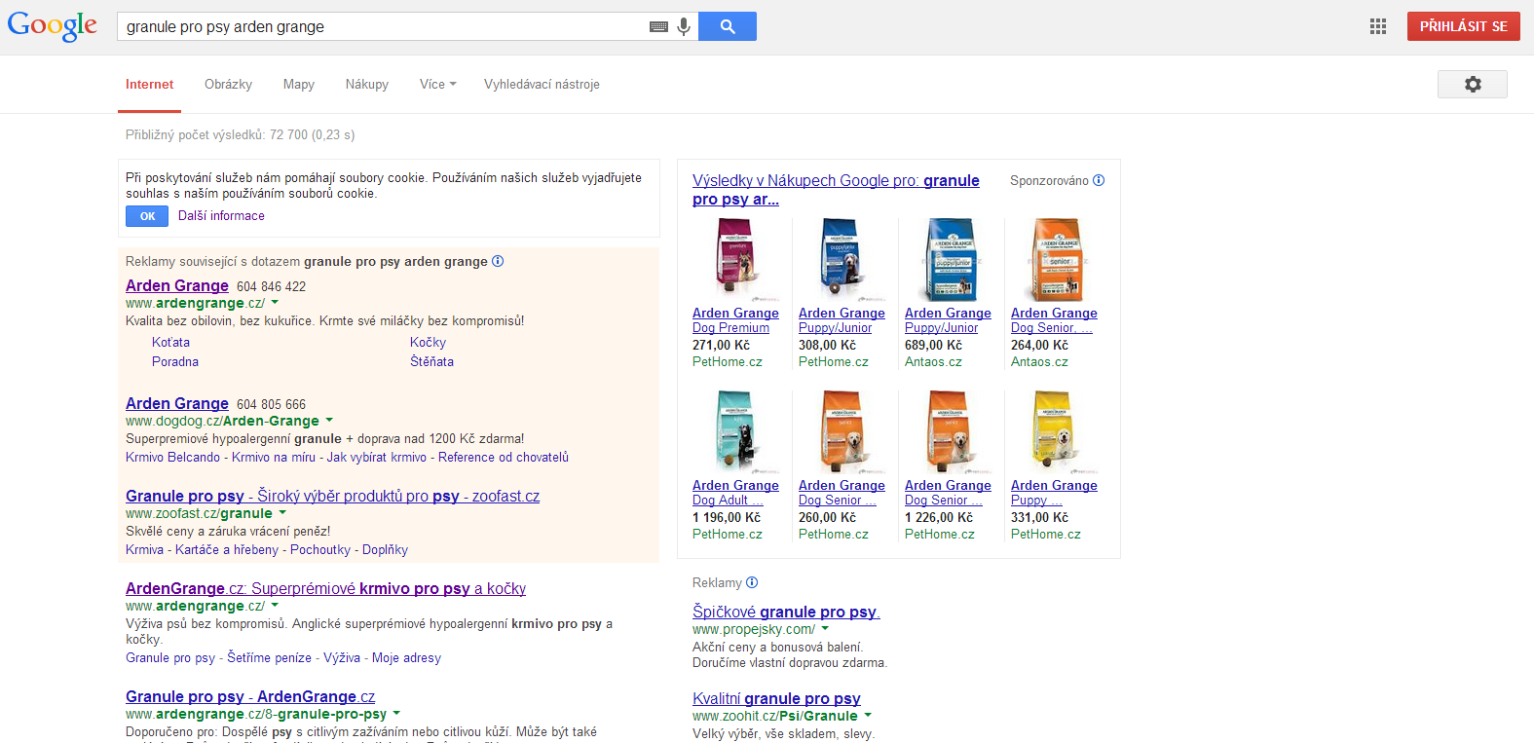Viewport: 1534px width, 743px height.
Task: Open the arrow next to ardengrange.cz/8-granule-pro-psy URL
Action: point(396,714)
